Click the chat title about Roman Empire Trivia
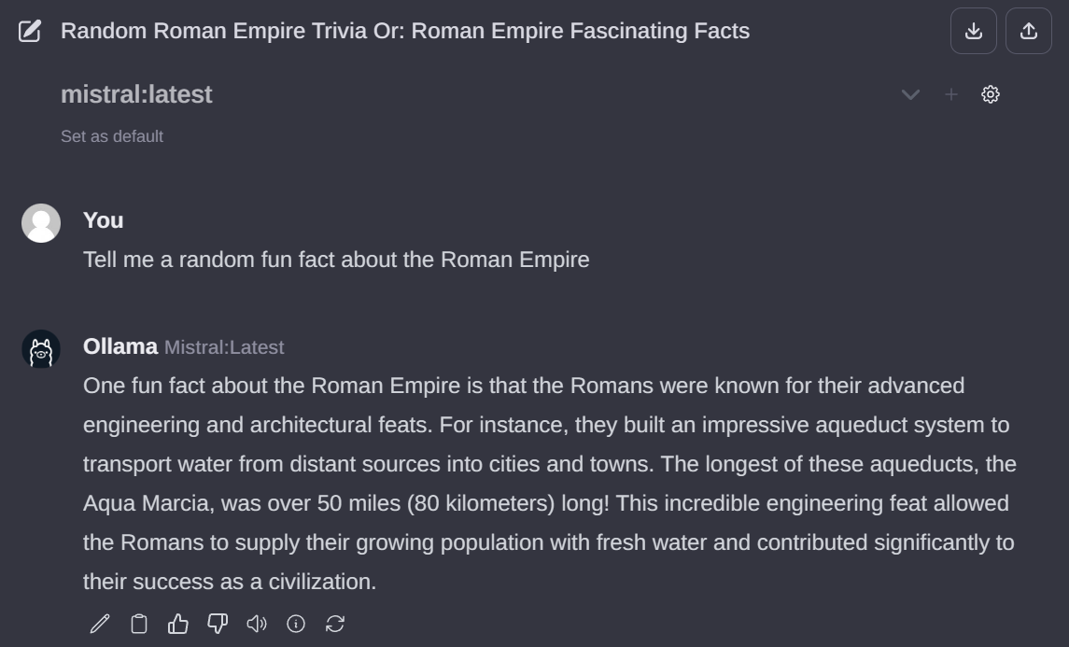The height and width of the screenshot is (647, 1069). tap(404, 31)
